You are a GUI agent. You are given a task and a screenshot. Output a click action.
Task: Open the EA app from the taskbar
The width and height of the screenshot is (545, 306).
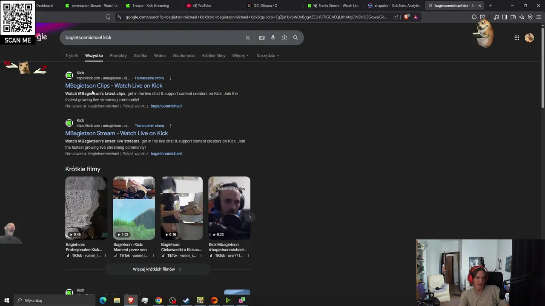214,300
